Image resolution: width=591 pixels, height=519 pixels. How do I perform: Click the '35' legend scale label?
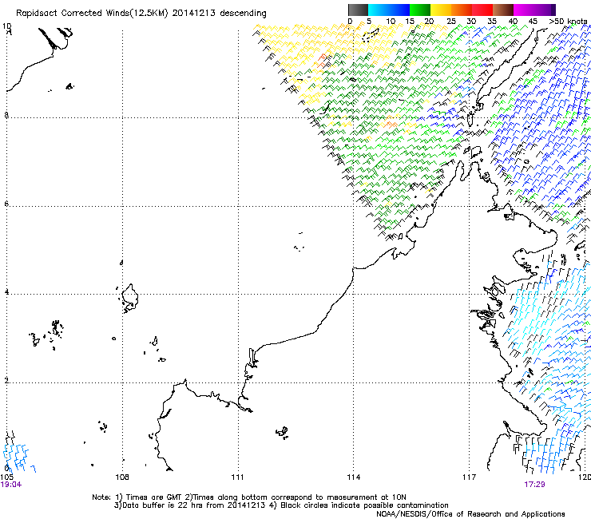[492, 21]
